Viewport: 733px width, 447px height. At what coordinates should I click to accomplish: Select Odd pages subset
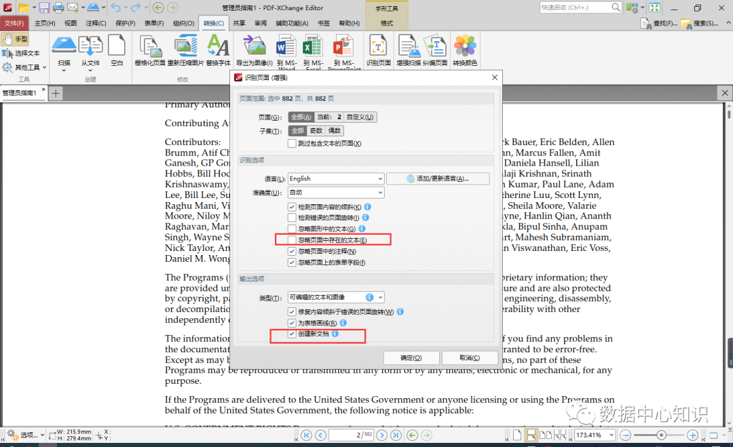pos(316,131)
